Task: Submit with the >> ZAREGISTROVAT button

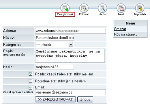Action: [55, 99]
